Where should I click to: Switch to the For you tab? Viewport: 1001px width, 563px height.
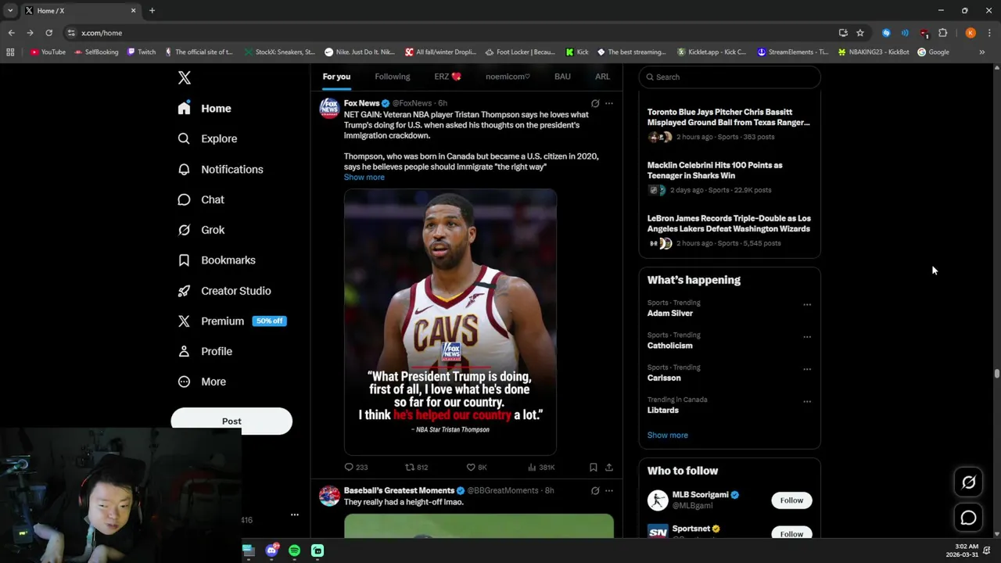[x=336, y=77]
